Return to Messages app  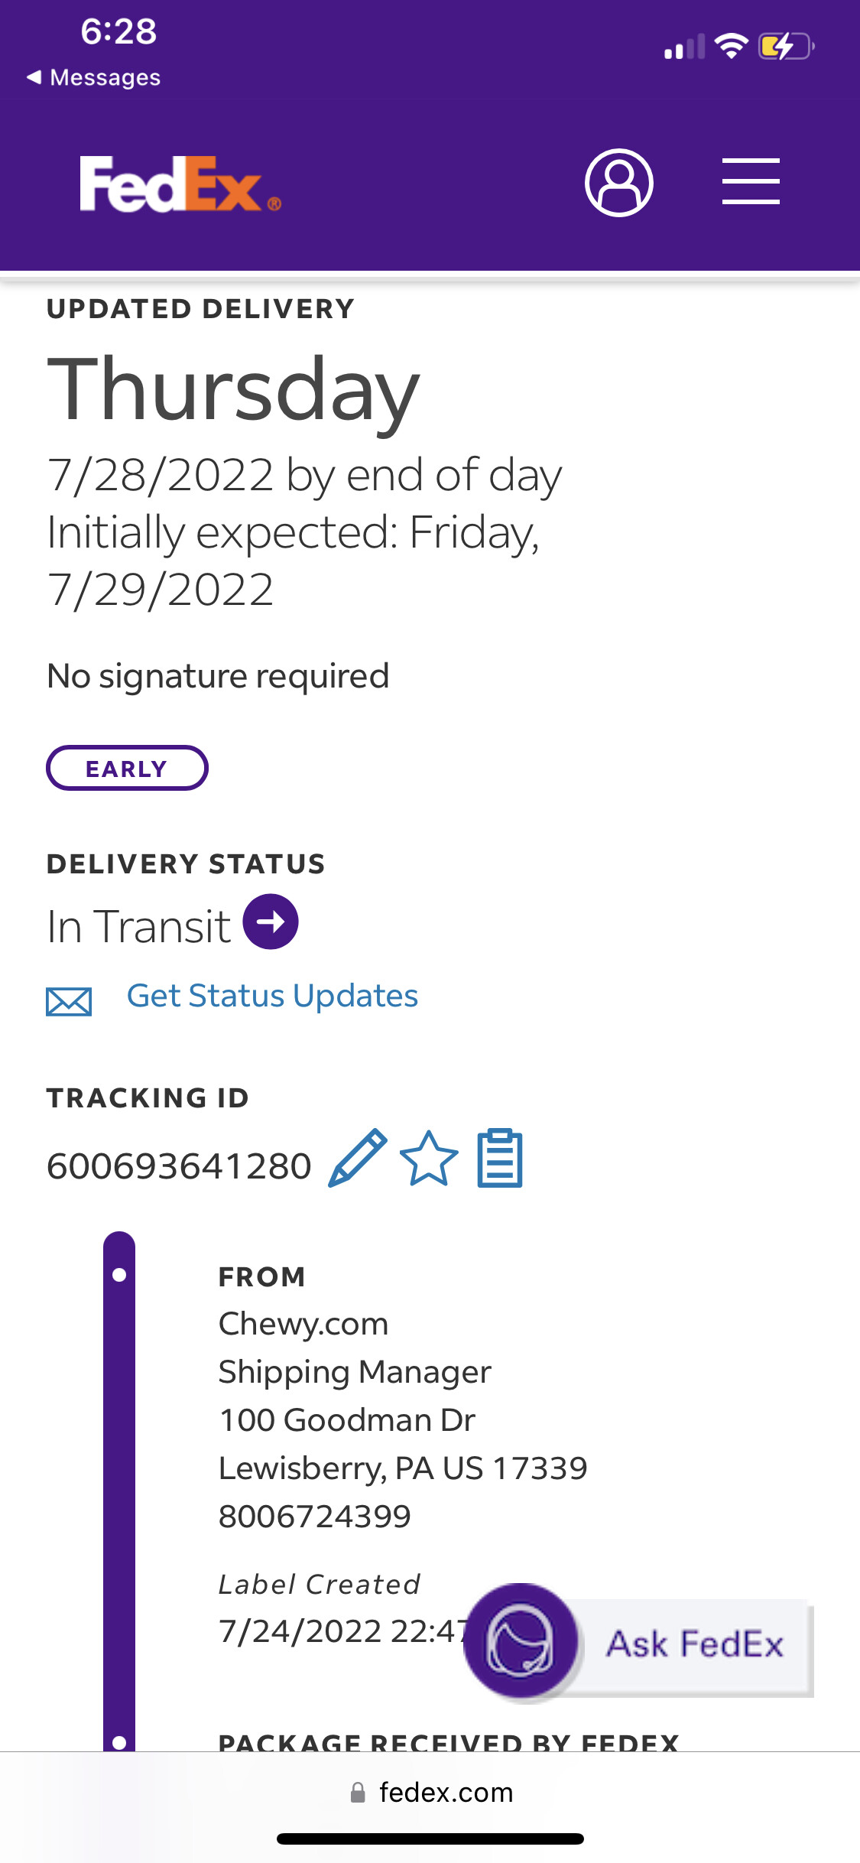93,77
